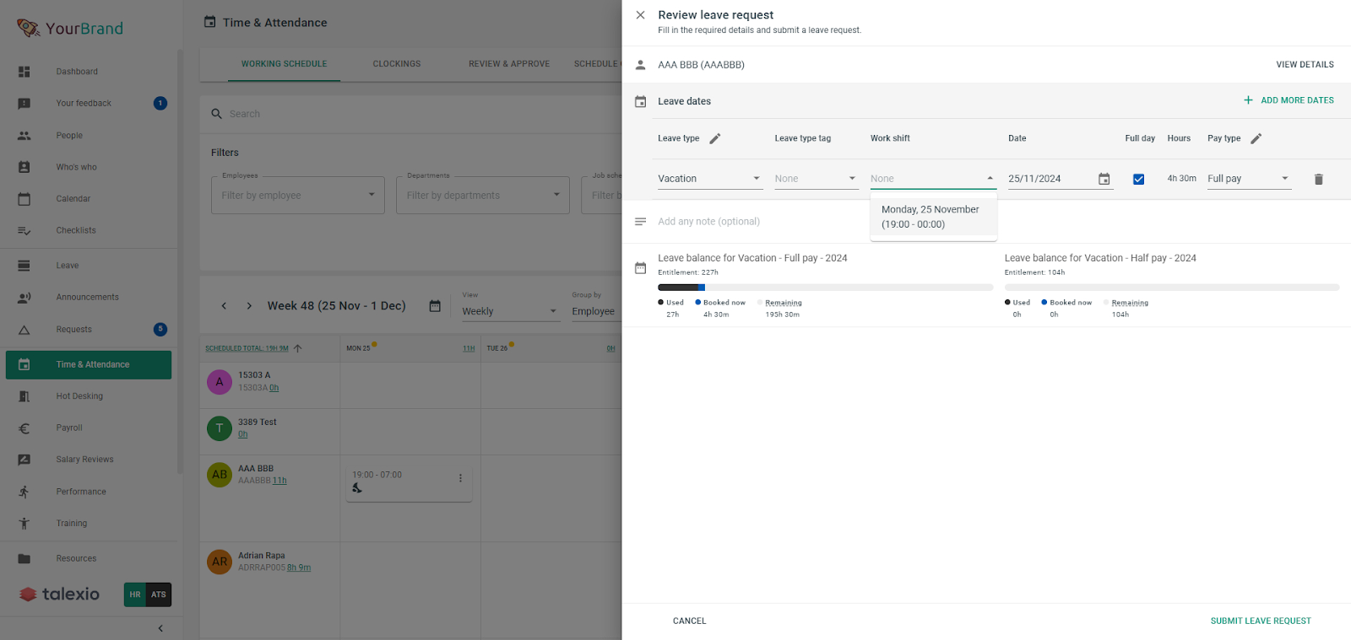Click the Salary Reviews sidebar icon
1351x640 pixels.
point(24,460)
